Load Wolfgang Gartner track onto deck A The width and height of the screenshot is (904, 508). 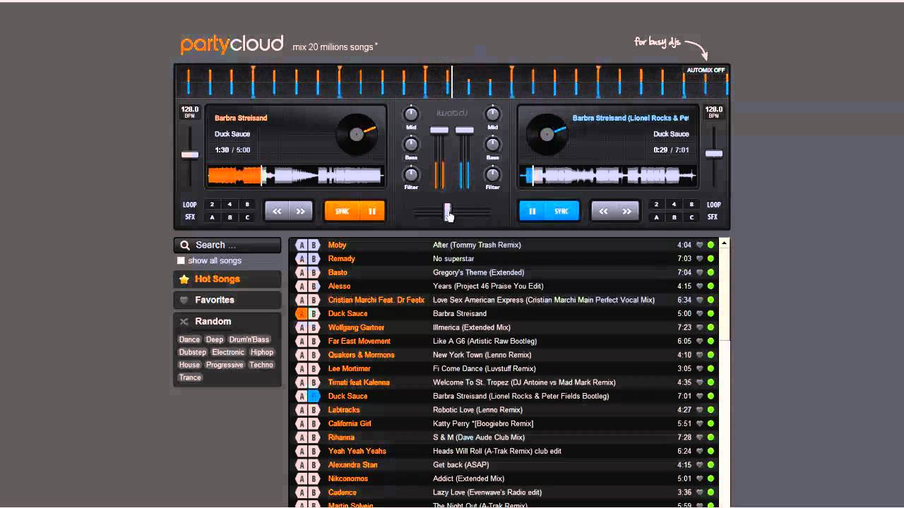tap(302, 327)
